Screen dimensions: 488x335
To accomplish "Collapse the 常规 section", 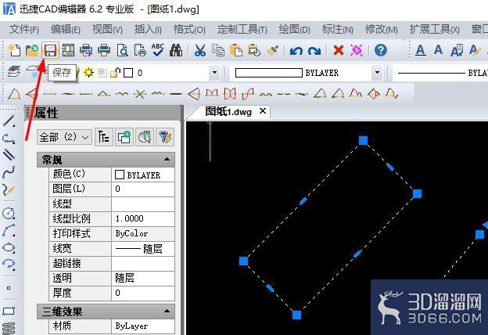I will pyautogui.click(x=167, y=159).
